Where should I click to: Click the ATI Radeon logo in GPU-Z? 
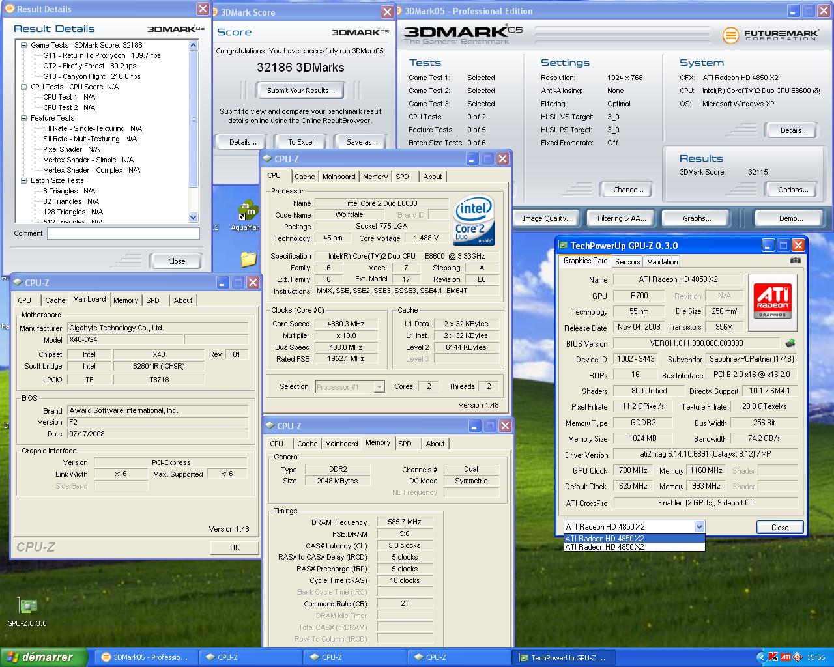[x=772, y=302]
